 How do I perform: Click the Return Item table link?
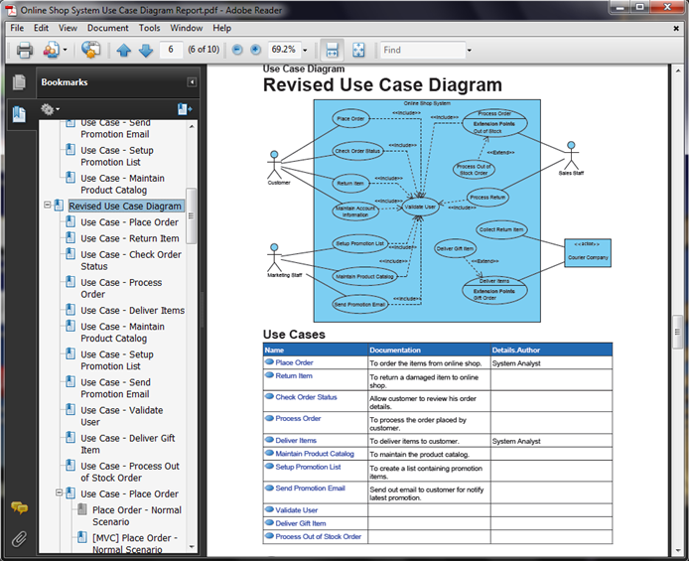click(294, 376)
